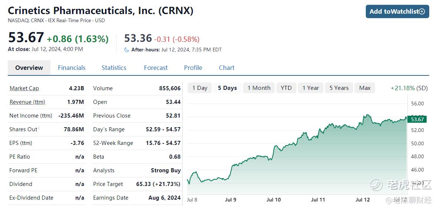Open the Forecast tab
Viewport: 440px width, 210px height.
coord(156,68)
